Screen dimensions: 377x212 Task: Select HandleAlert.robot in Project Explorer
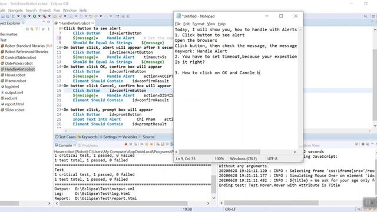[x=18, y=69]
